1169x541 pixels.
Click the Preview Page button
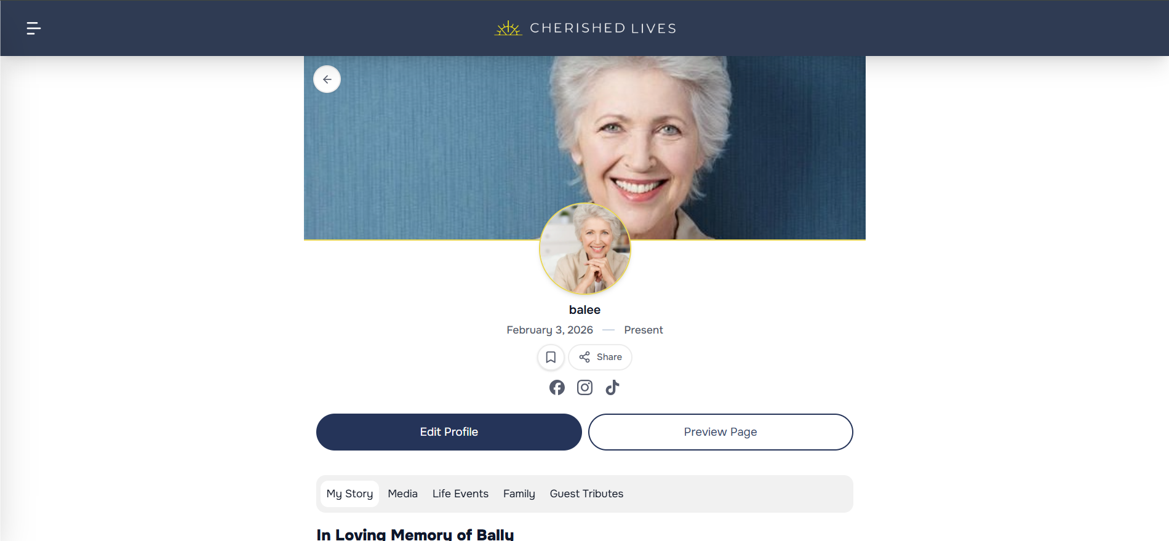coord(720,432)
